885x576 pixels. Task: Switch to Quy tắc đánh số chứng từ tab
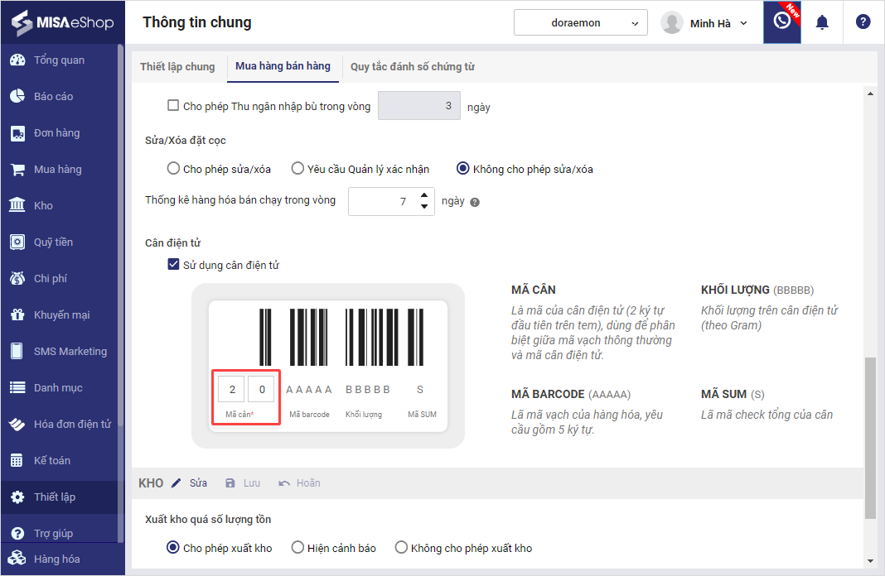(413, 66)
